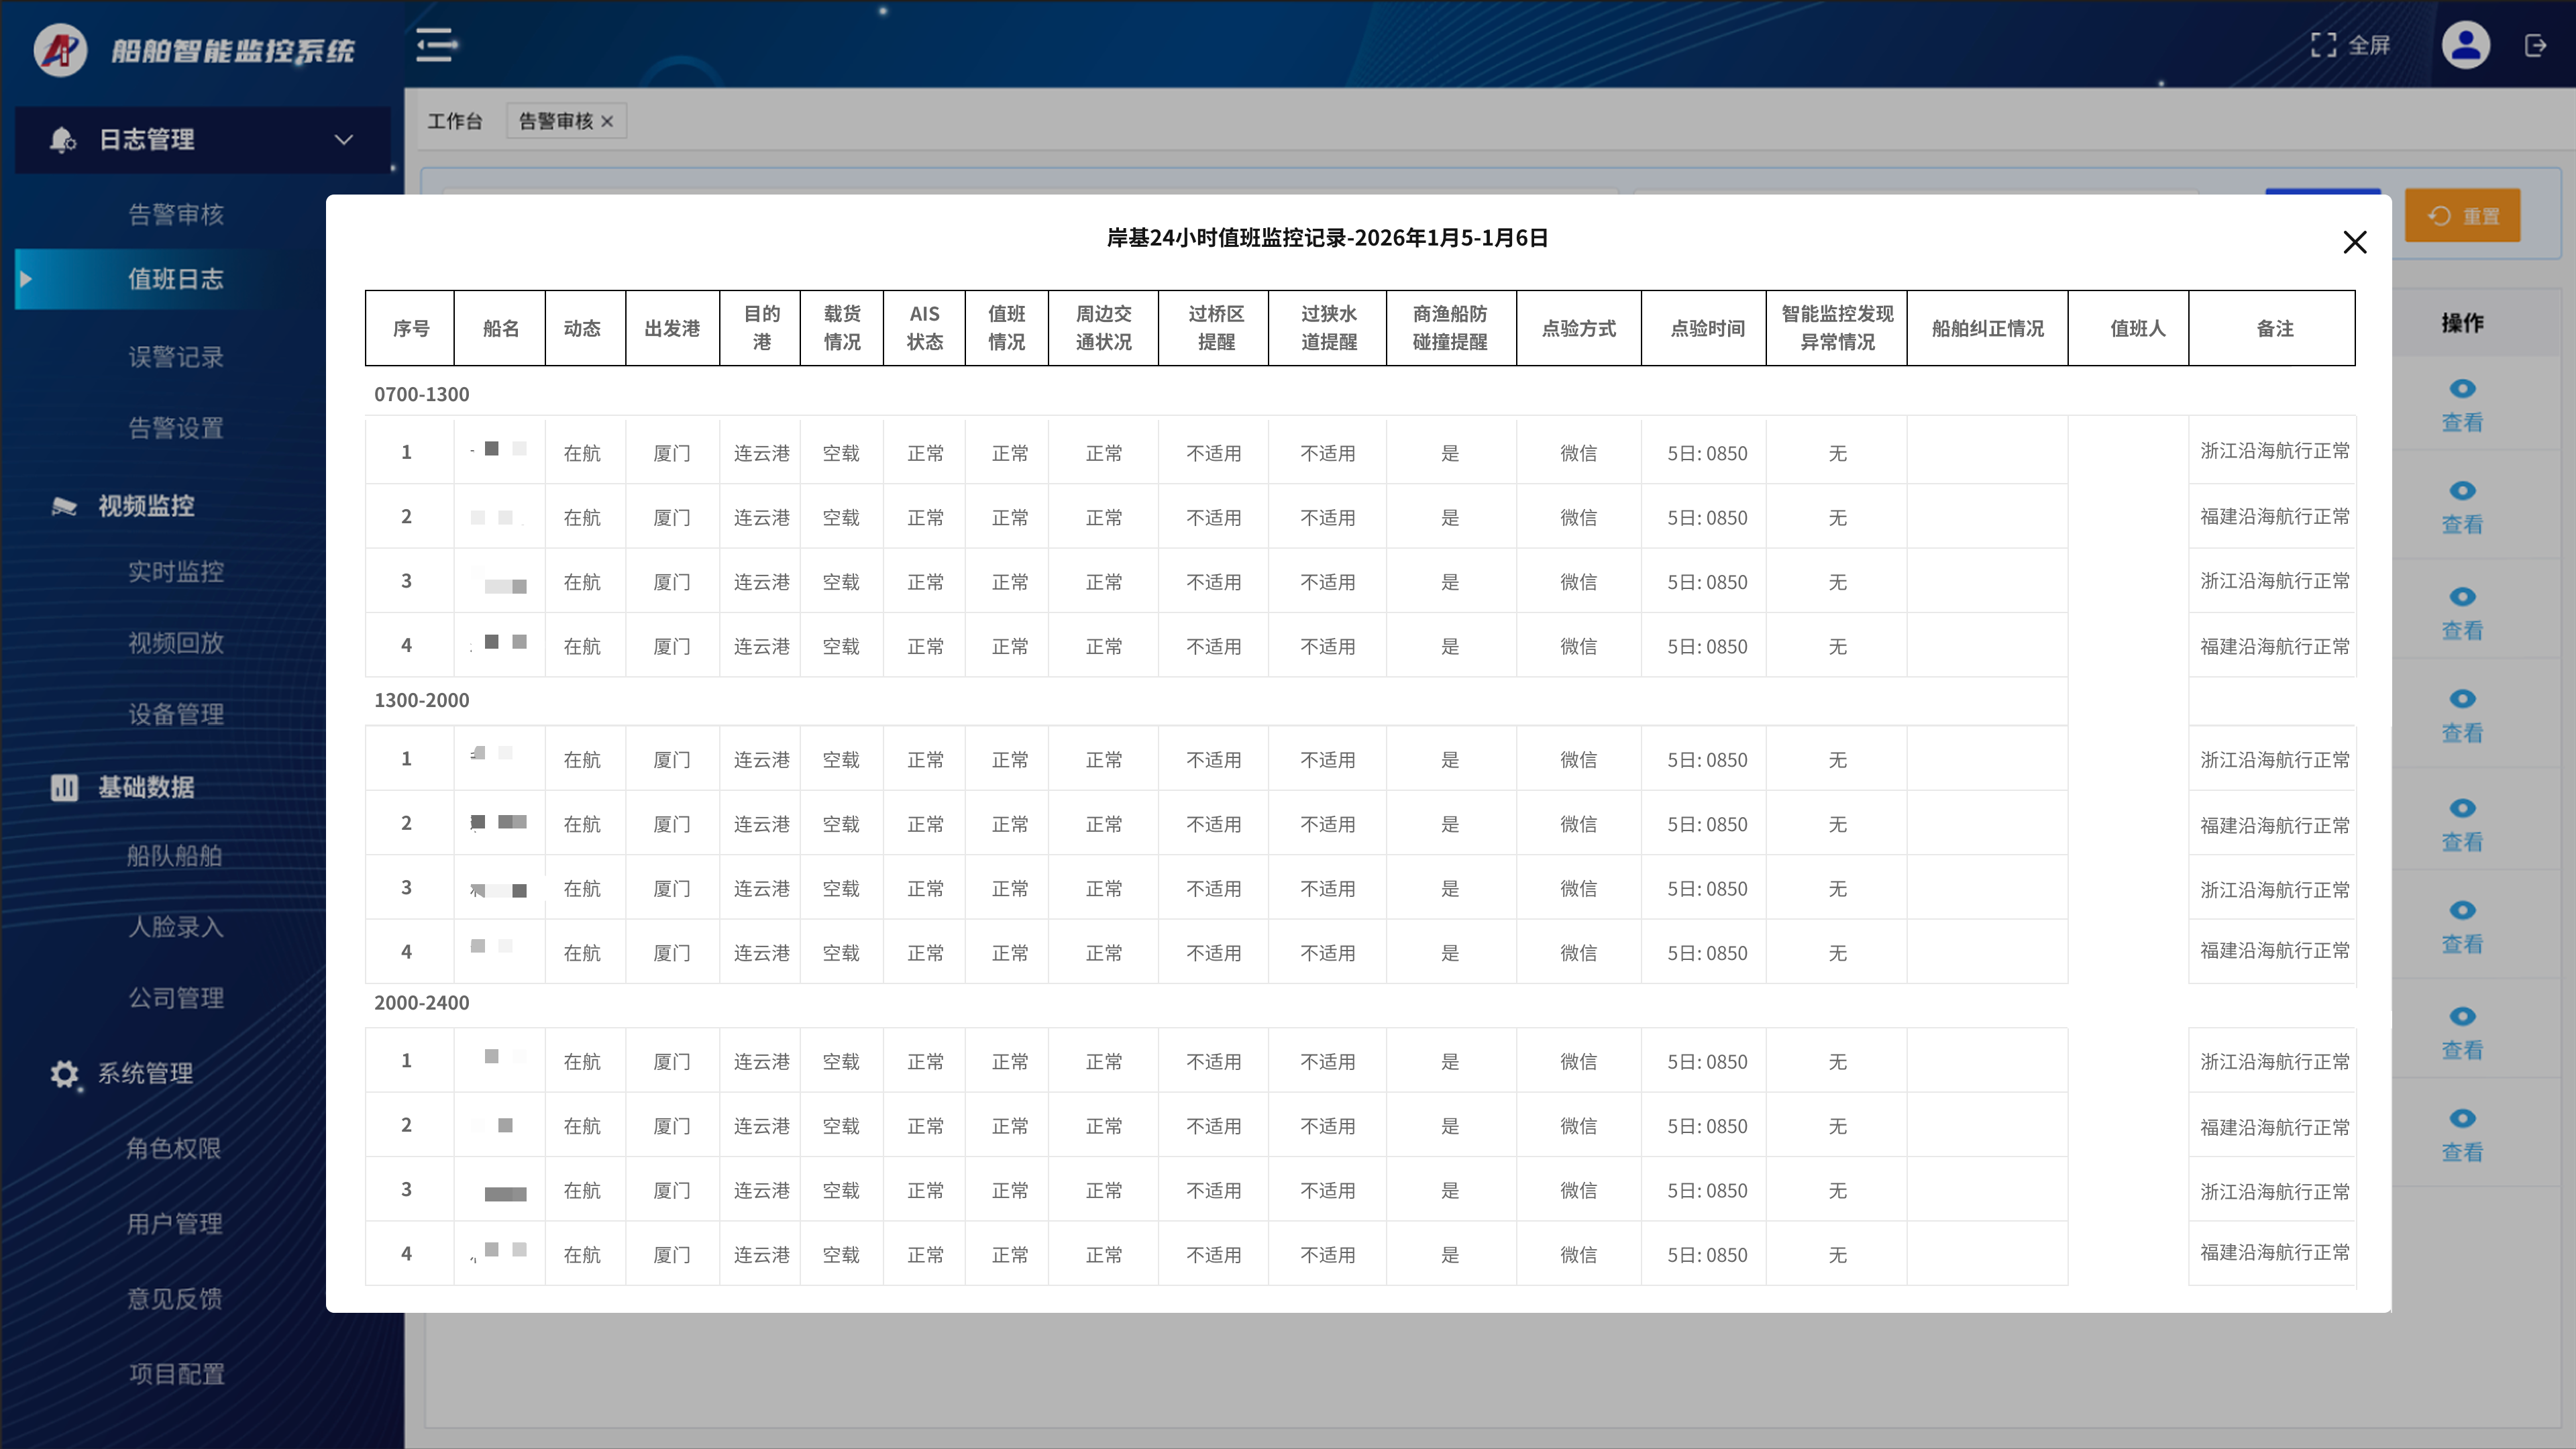Switch to the 工作台 tab

(x=455, y=121)
